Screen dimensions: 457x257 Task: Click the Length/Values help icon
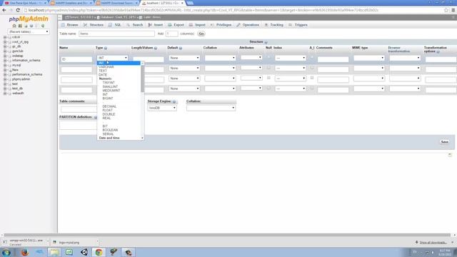pyautogui.click(x=156, y=48)
